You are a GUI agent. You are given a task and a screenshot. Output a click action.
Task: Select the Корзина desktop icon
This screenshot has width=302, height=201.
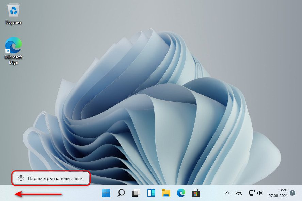tap(14, 14)
